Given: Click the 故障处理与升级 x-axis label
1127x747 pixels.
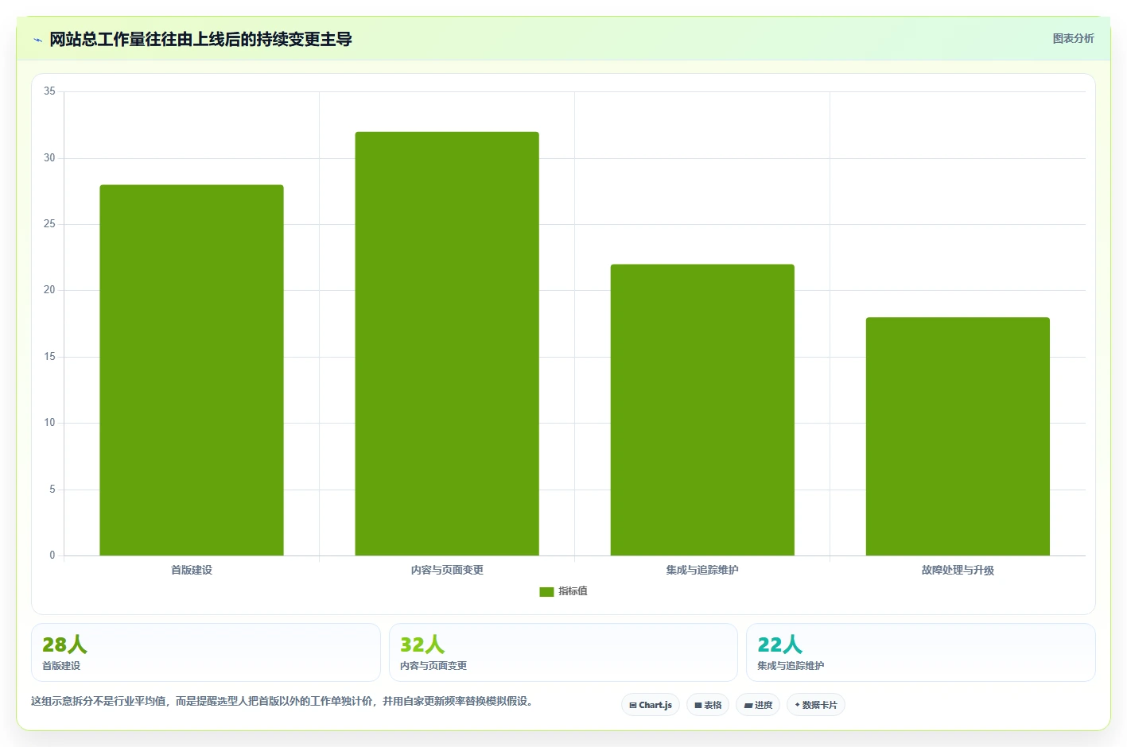Looking at the screenshot, I should [x=958, y=570].
